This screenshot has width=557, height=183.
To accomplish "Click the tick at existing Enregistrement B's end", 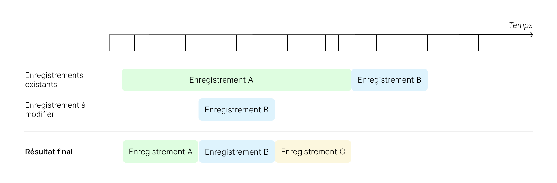I will (428, 43).
